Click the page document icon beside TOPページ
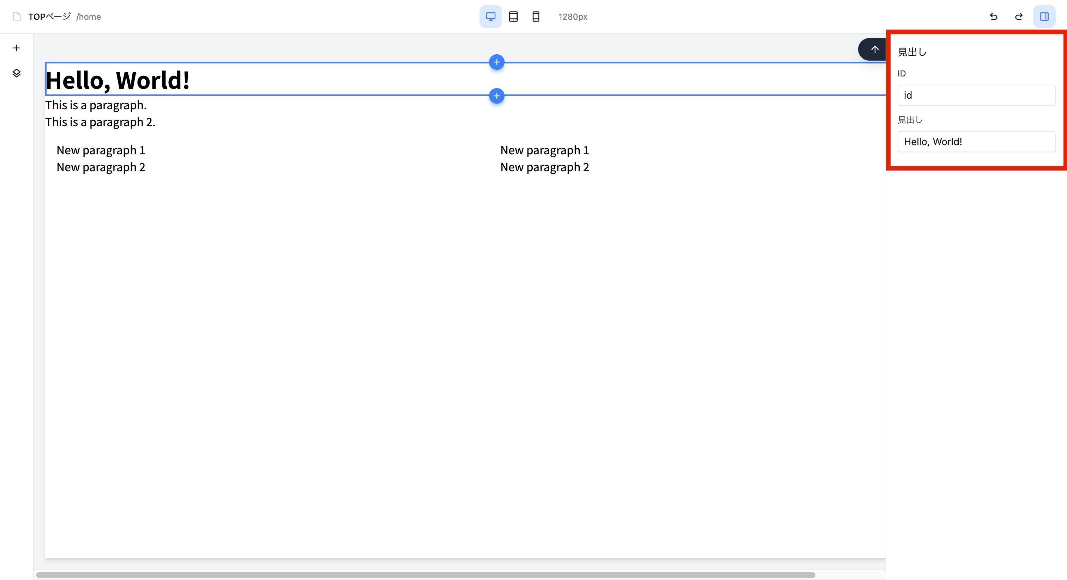The width and height of the screenshot is (1067, 580). (17, 17)
